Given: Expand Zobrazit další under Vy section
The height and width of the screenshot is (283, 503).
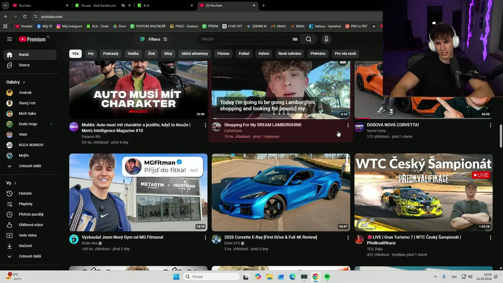Looking at the screenshot, I should [30, 256].
